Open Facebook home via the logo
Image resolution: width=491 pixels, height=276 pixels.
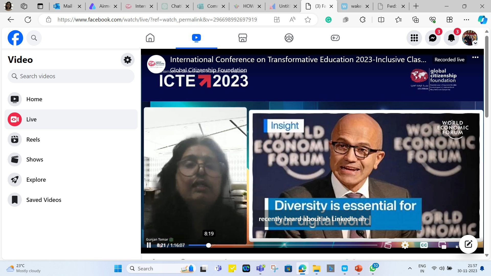tap(15, 38)
